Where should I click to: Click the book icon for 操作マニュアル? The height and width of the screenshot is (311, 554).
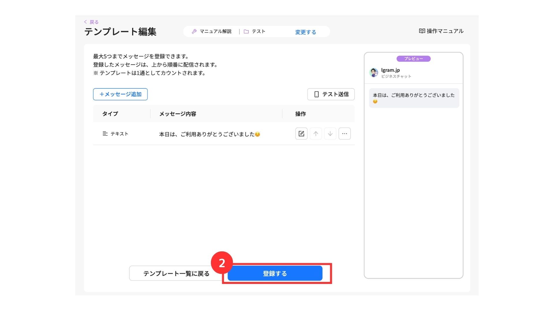pyautogui.click(x=422, y=31)
